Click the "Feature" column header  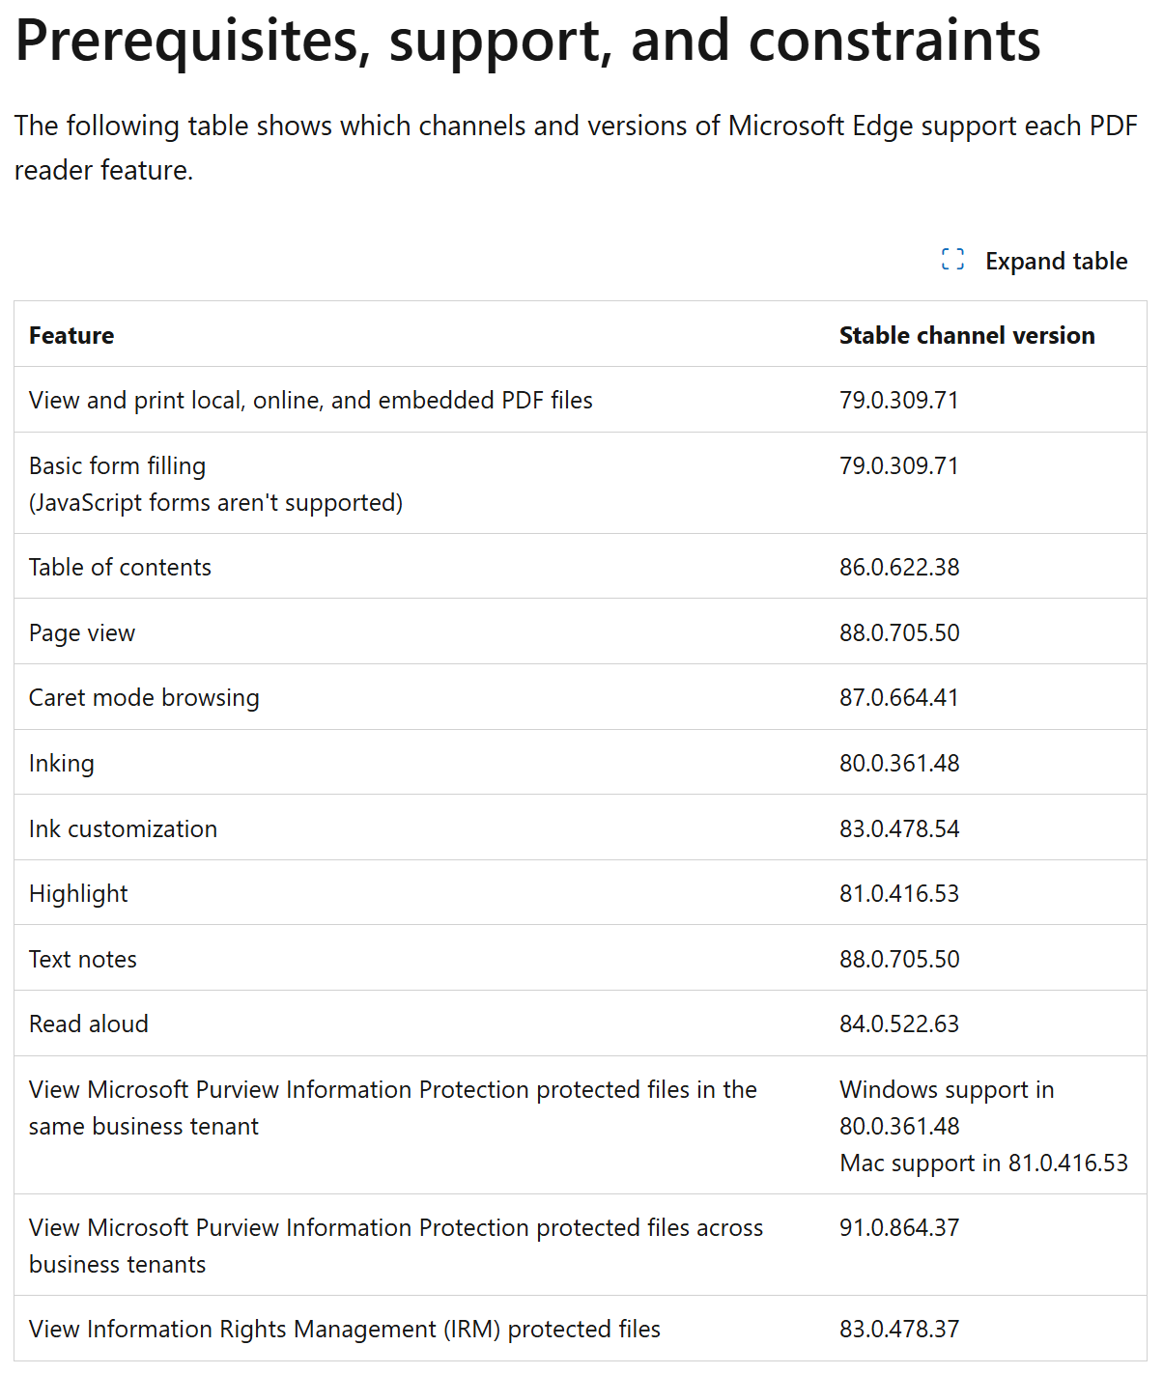71,336
